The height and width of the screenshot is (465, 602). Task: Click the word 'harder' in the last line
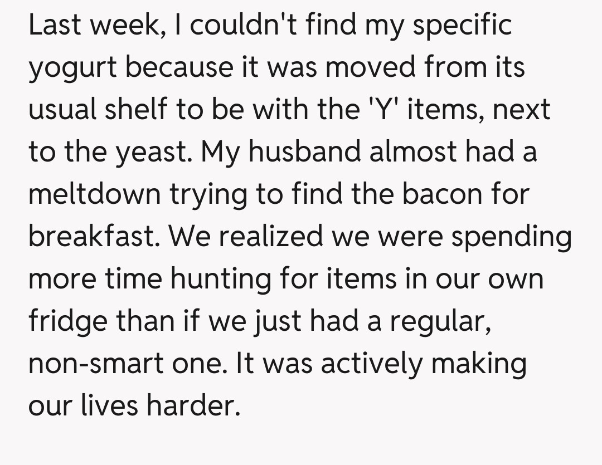193,405
